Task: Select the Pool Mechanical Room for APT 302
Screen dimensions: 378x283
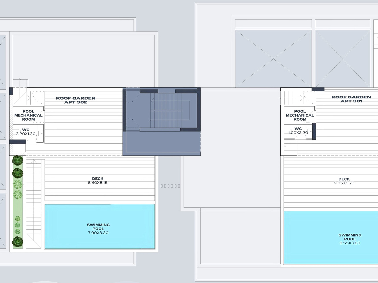Action: pos(28,115)
